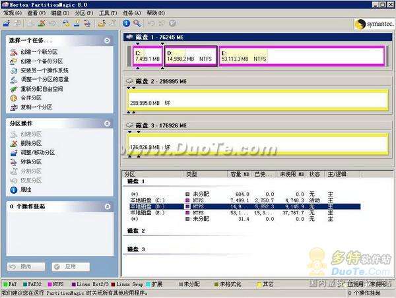
Task: Click the 状态 column header
Action: (315, 174)
